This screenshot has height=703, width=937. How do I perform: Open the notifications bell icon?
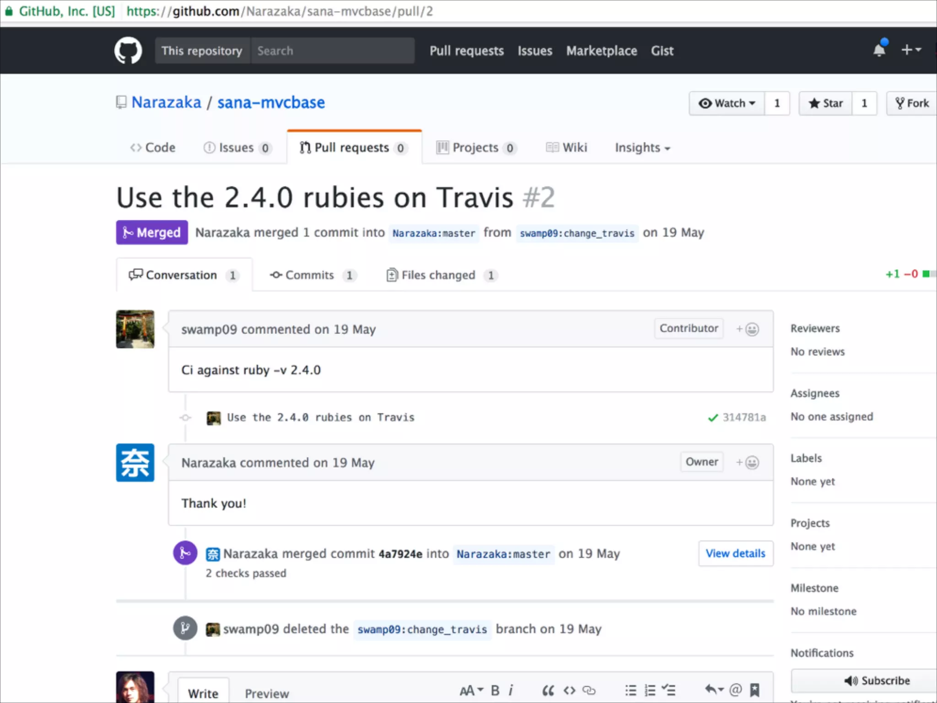(879, 50)
